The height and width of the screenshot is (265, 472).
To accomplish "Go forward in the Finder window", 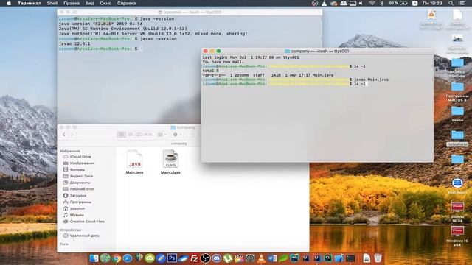I will [x=72, y=135].
